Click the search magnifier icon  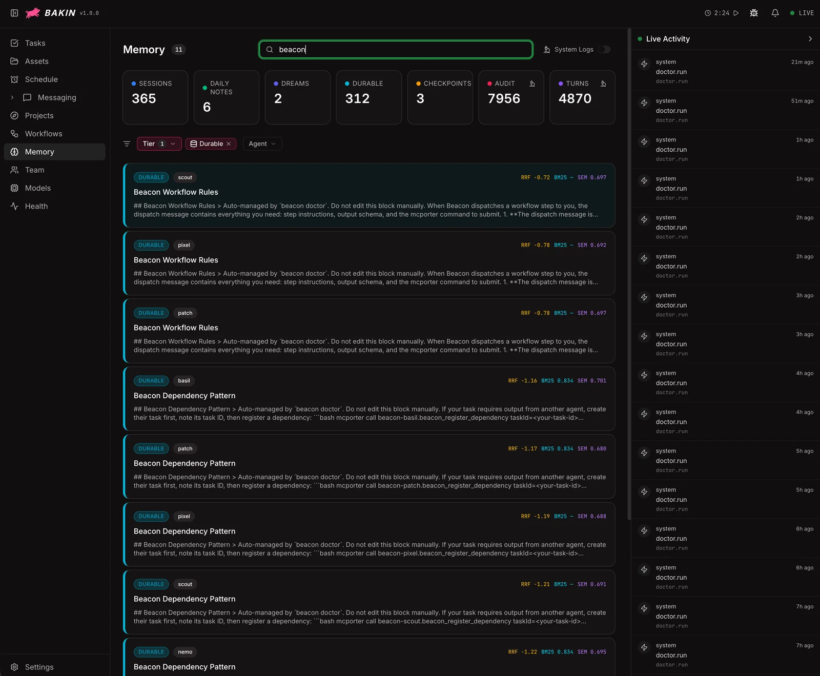click(x=270, y=50)
